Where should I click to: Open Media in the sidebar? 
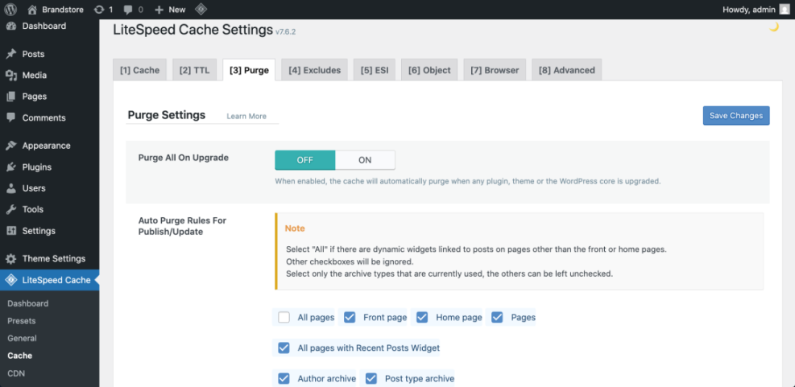35,76
